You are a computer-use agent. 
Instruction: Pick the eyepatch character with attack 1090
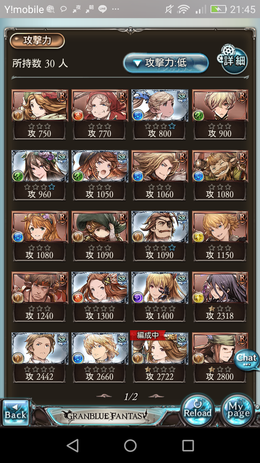click(159, 235)
